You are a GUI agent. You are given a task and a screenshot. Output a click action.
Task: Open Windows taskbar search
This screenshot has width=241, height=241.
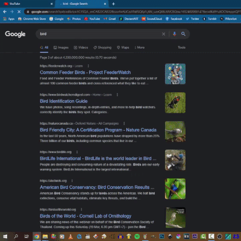tap(16, 236)
